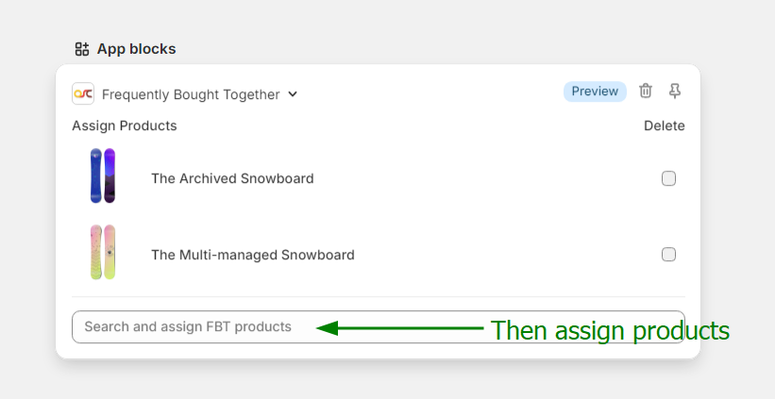Click the Assign Products heading

coord(124,125)
